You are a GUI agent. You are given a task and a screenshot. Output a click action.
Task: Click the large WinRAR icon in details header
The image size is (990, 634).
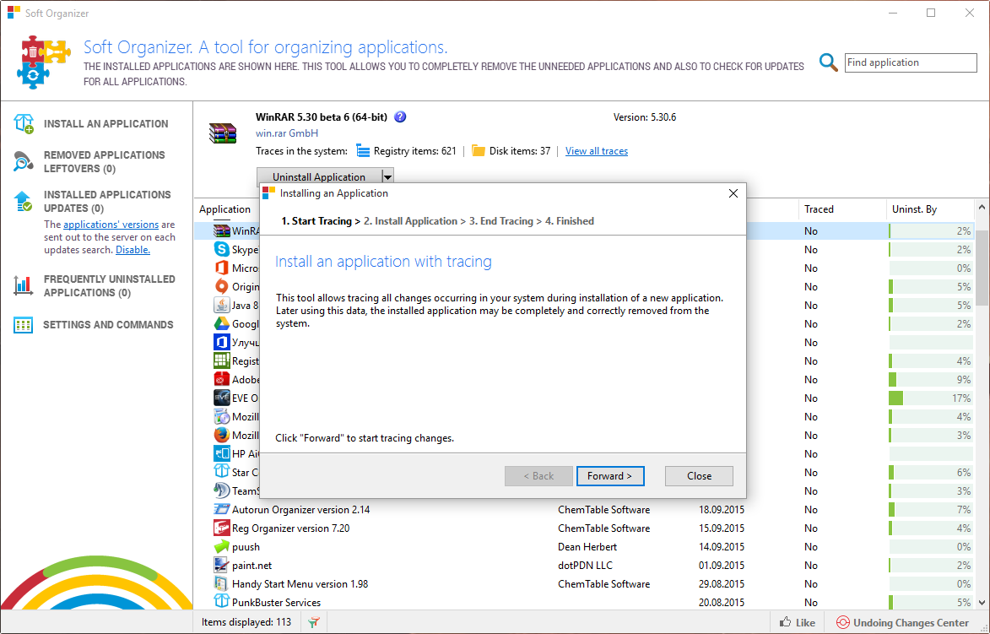(x=222, y=133)
